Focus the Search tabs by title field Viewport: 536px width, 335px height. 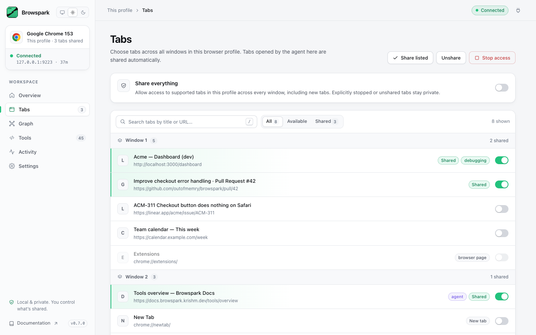tap(186, 122)
